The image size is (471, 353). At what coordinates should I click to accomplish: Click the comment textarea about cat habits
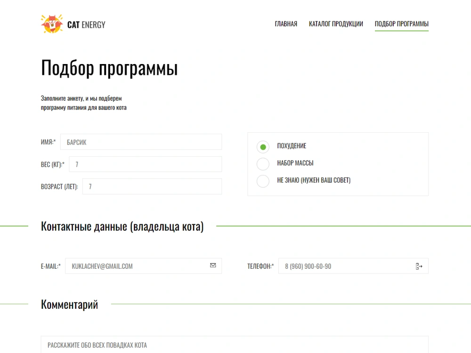(235, 345)
